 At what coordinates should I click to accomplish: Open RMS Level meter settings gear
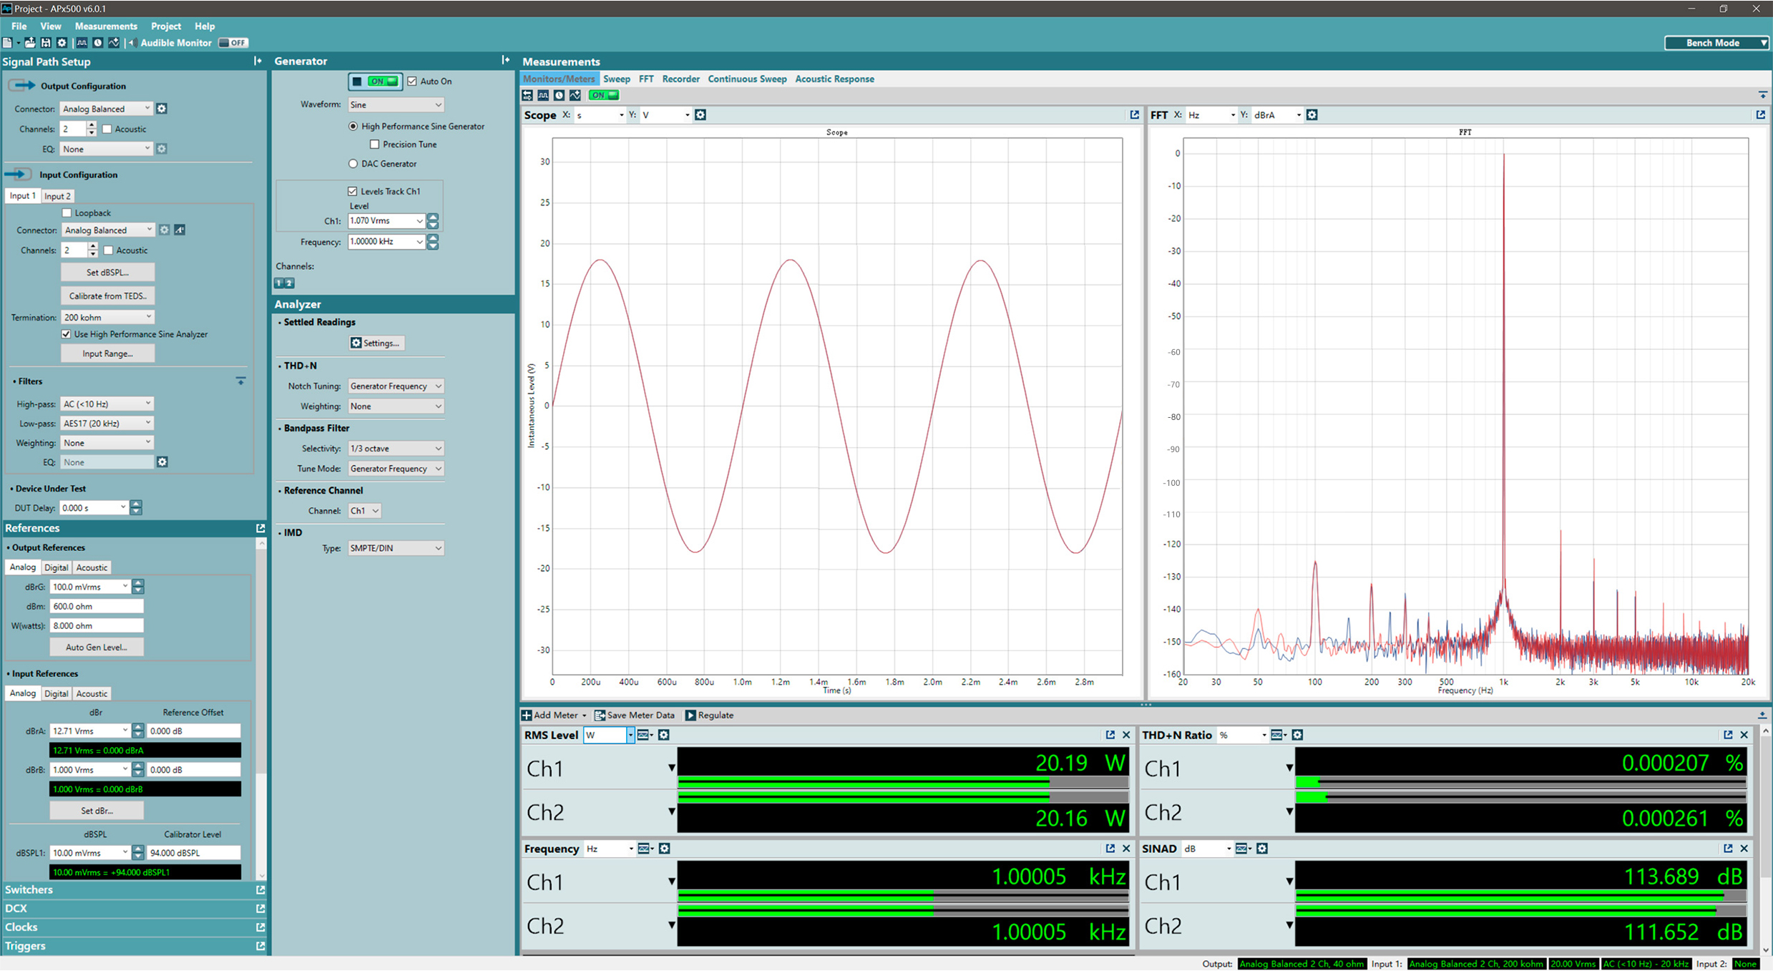tap(664, 735)
